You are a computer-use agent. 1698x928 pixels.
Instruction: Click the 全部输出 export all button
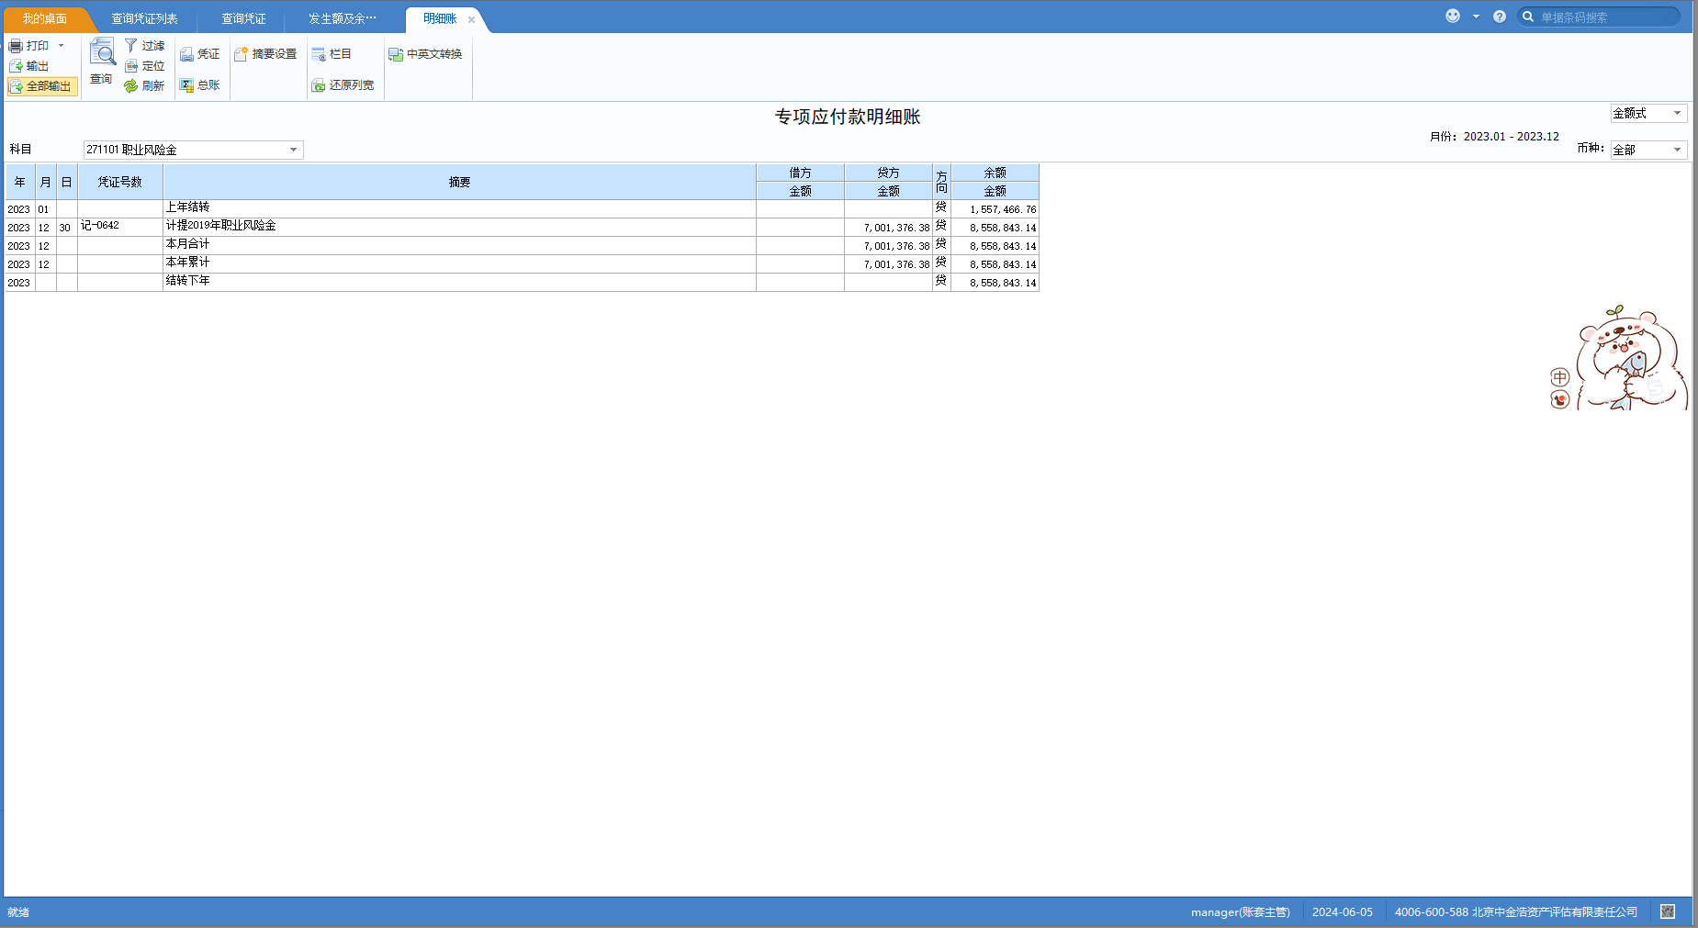coord(41,86)
